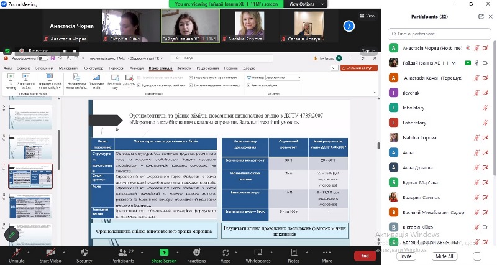Click PowerPoint undo icon
The height and width of the screenshot is (265, 497).
[x=60, y=58]
